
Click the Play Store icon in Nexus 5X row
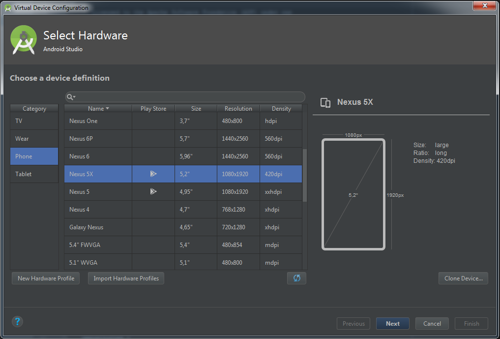pos(153,174)
